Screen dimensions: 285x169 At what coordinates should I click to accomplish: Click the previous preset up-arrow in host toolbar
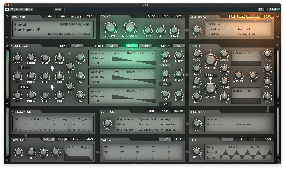pos(56,9)
